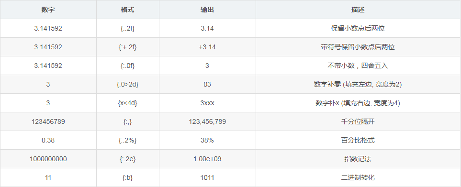Click the 1000000000 number cell
This screenshot has width=461, height=187.
click(x=48, y=159)
